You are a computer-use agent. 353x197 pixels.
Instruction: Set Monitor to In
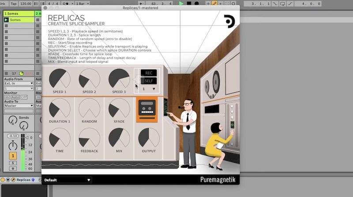pyautogui.click(x=7, y=97)
